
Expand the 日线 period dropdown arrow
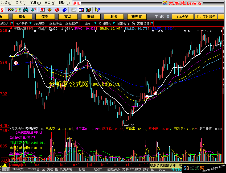coord(95,23)
